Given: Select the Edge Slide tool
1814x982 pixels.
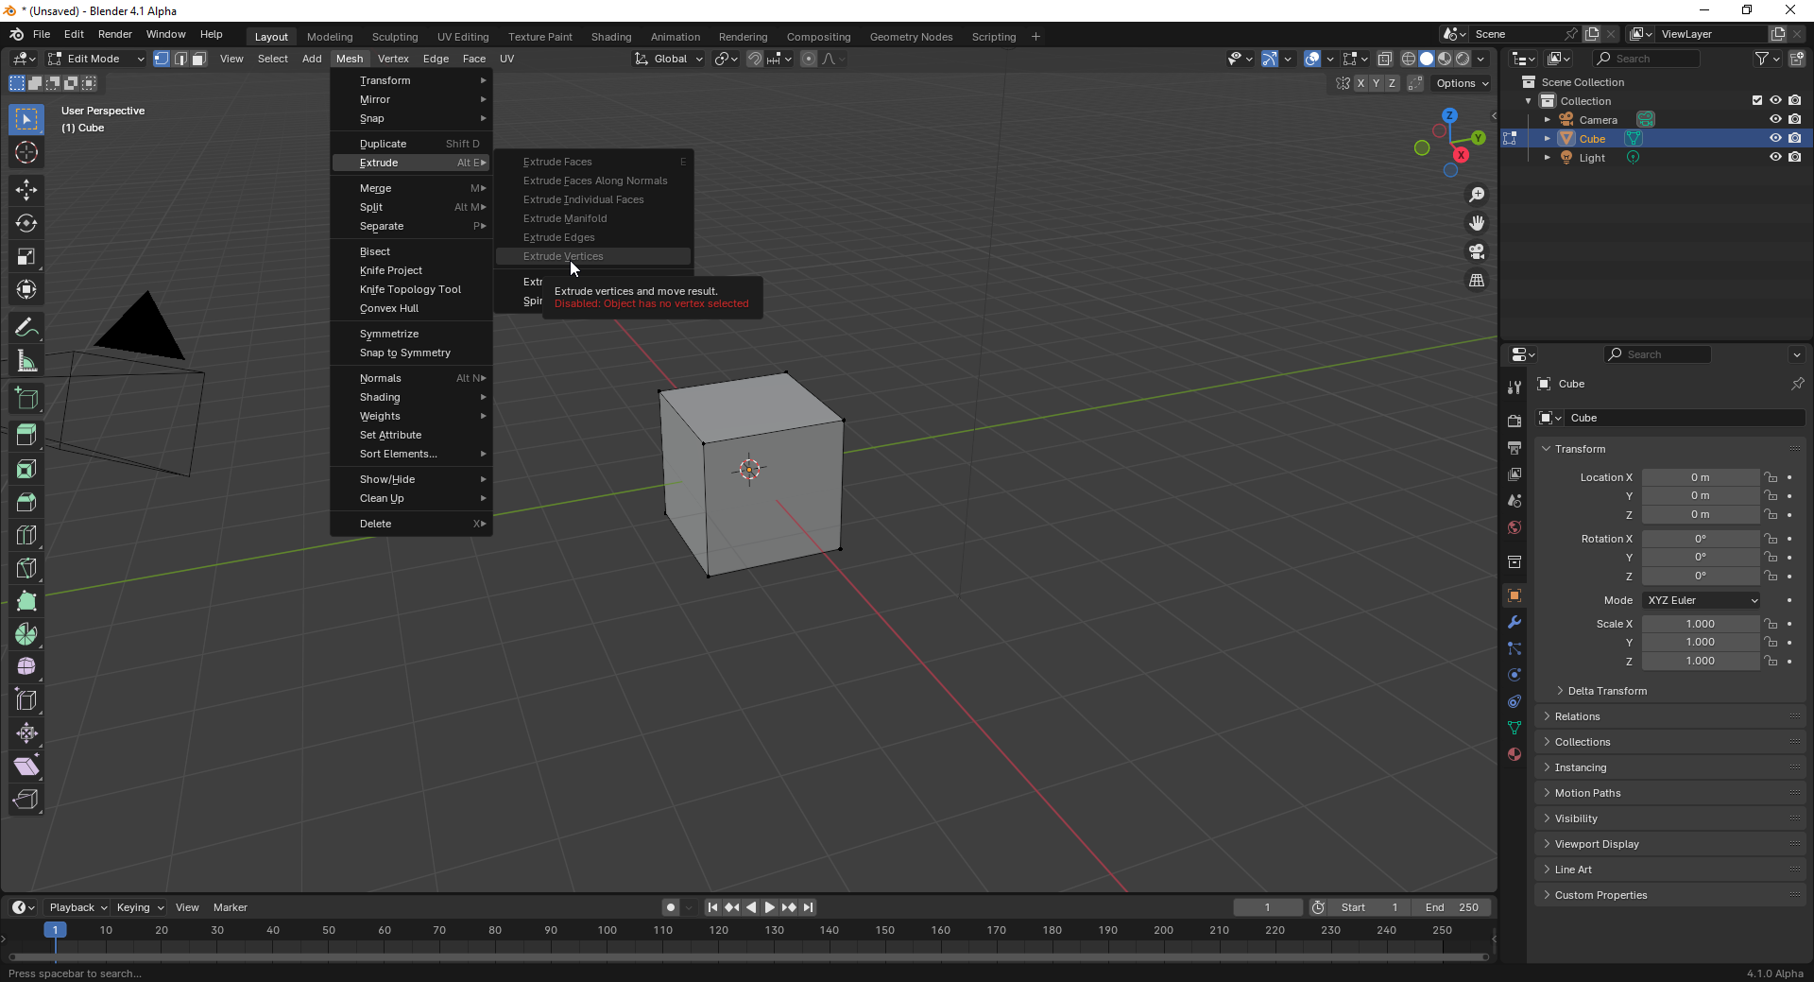Looking at the screenshot, I should [x=26, y=700].
